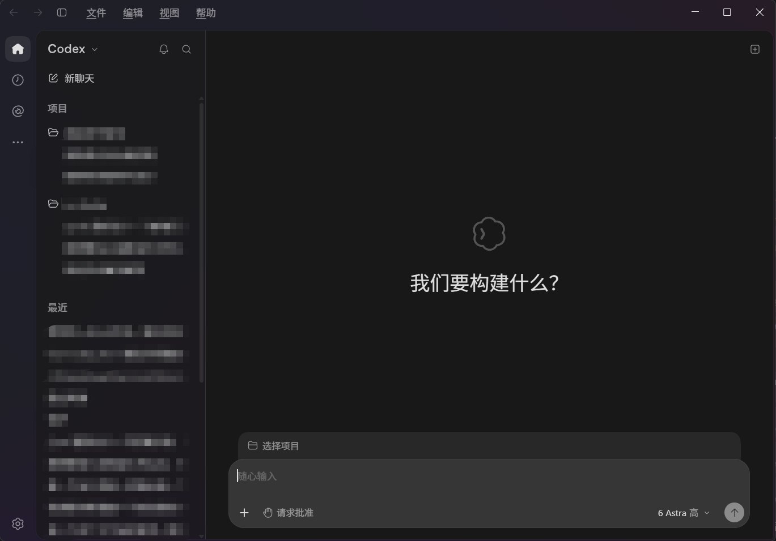Open 选择项目 project selector

[x=274, y=446]
